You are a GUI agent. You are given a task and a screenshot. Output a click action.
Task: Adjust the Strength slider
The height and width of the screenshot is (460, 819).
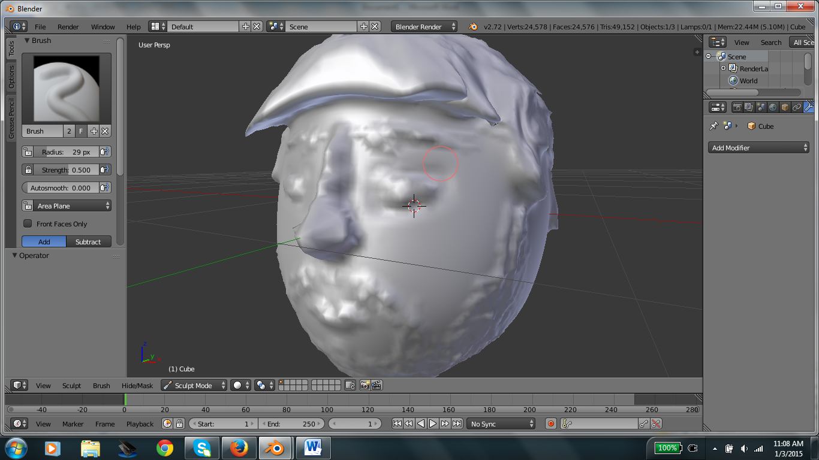click(x=66, y=170)
